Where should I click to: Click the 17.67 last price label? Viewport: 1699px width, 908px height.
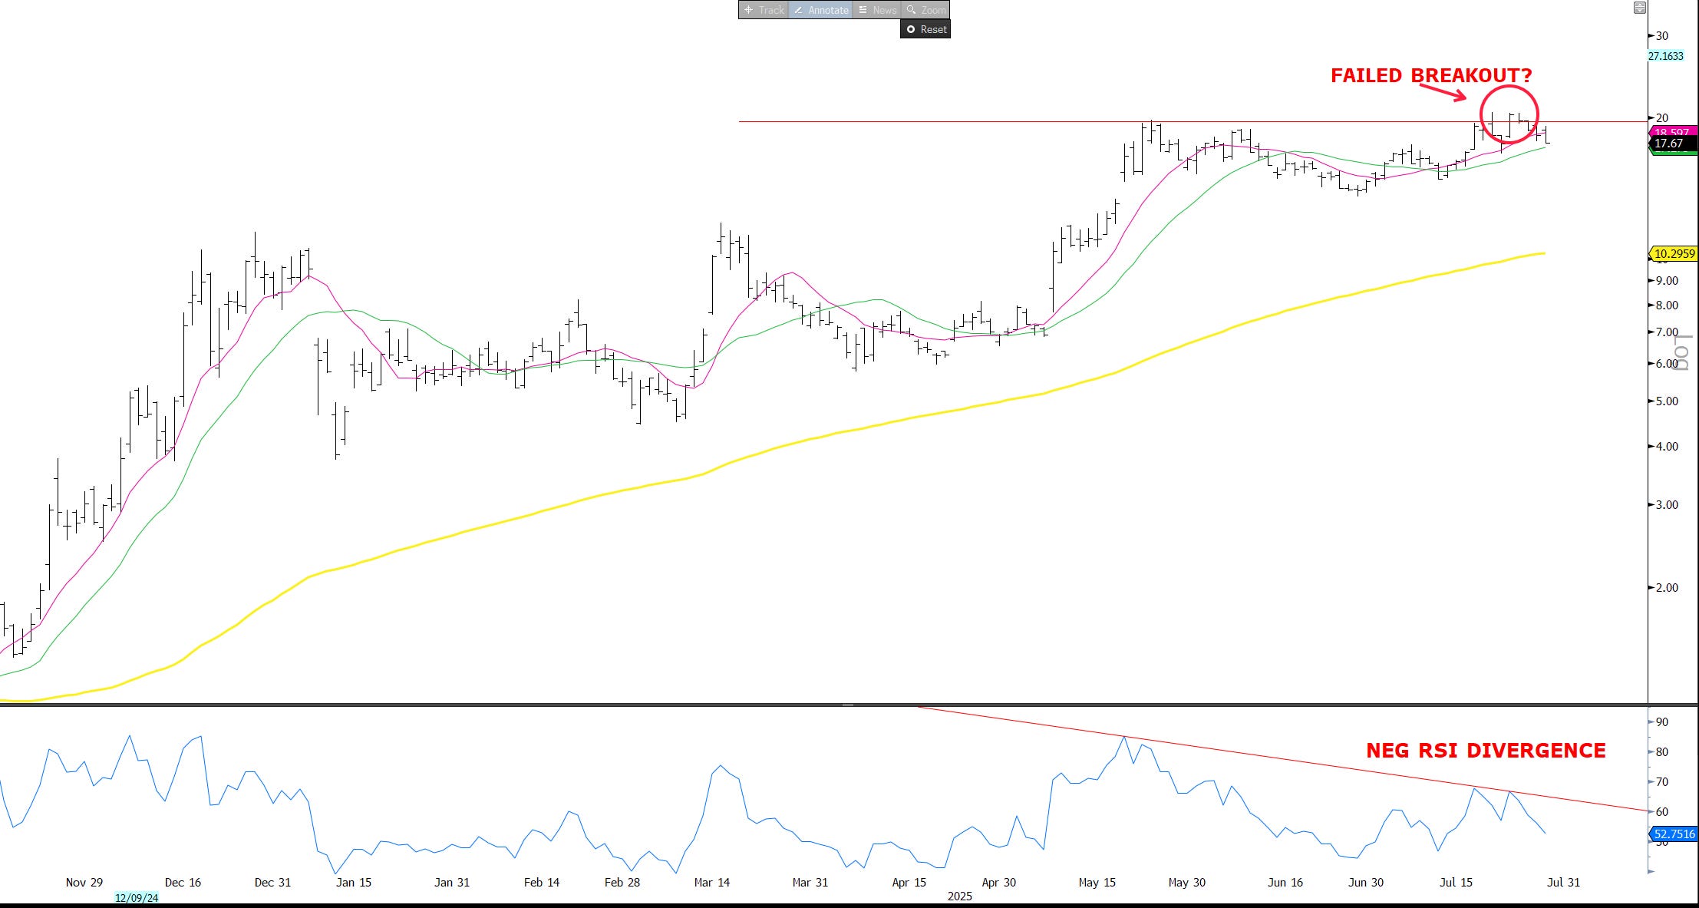(x=1668, y=144)
